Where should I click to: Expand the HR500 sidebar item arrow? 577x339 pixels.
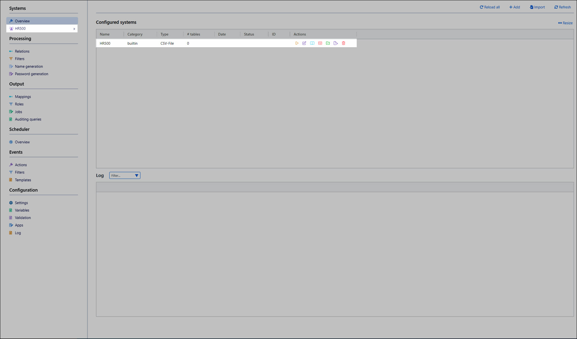[74, 29]
